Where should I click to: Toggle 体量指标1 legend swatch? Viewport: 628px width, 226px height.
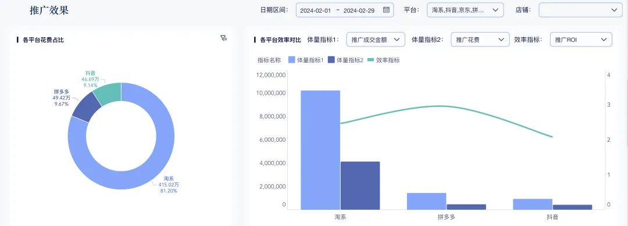291,60
